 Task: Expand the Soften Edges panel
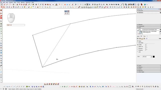tap(149, 72)
